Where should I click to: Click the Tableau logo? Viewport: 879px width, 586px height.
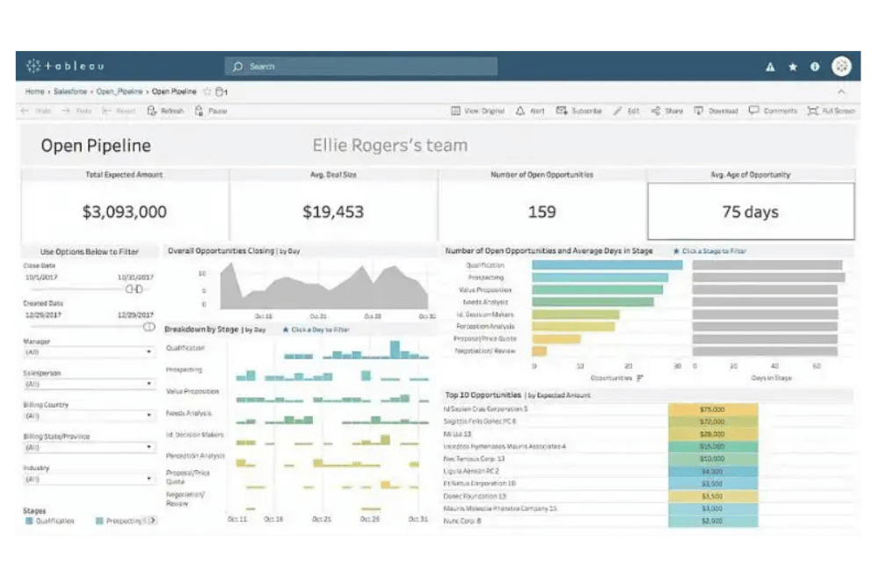[x=65, y=67]
